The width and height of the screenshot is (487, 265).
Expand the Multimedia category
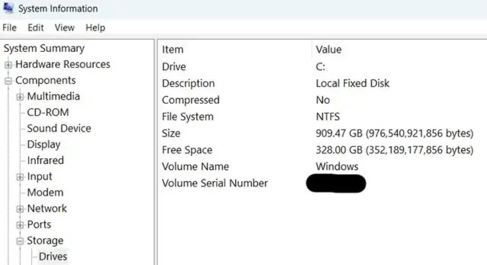click(x=20, y=97)
